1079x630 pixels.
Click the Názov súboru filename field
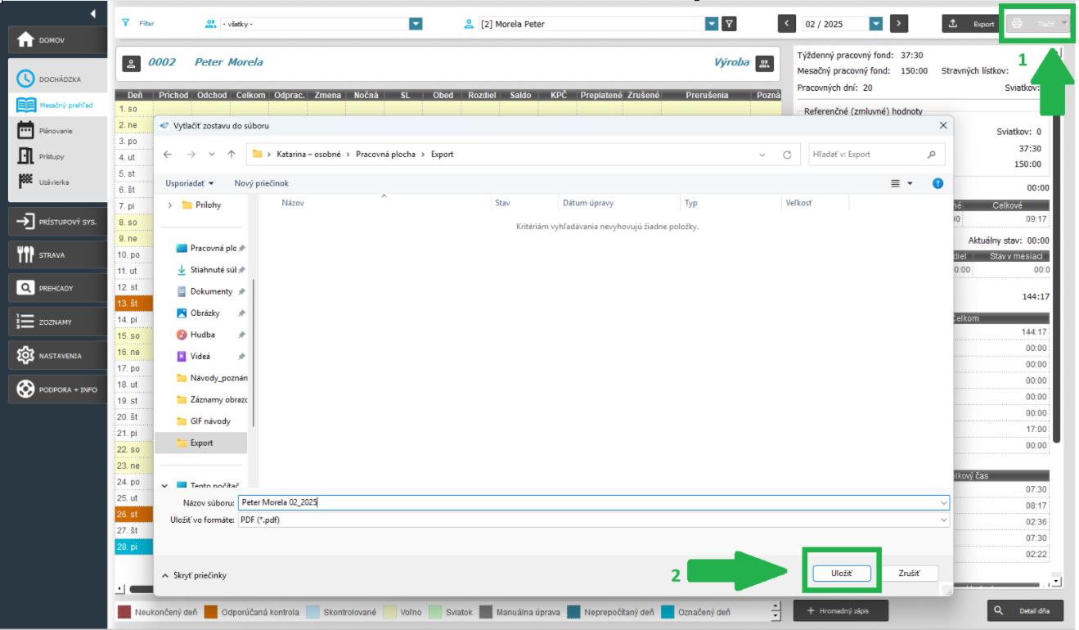[x=589, y=503]
